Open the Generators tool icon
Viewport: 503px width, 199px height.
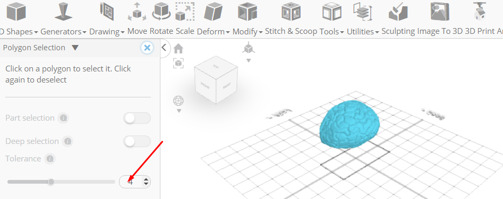(63, 11)
